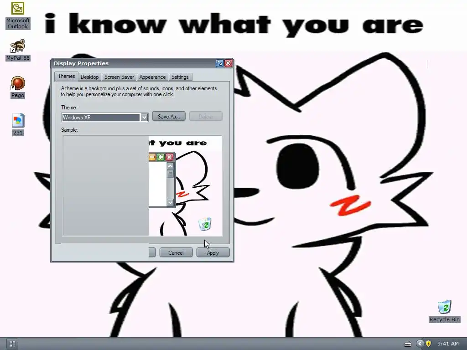Screen dimensions: 467x350
Task: Click the sample window's red close button
Action: click(170, 157)
